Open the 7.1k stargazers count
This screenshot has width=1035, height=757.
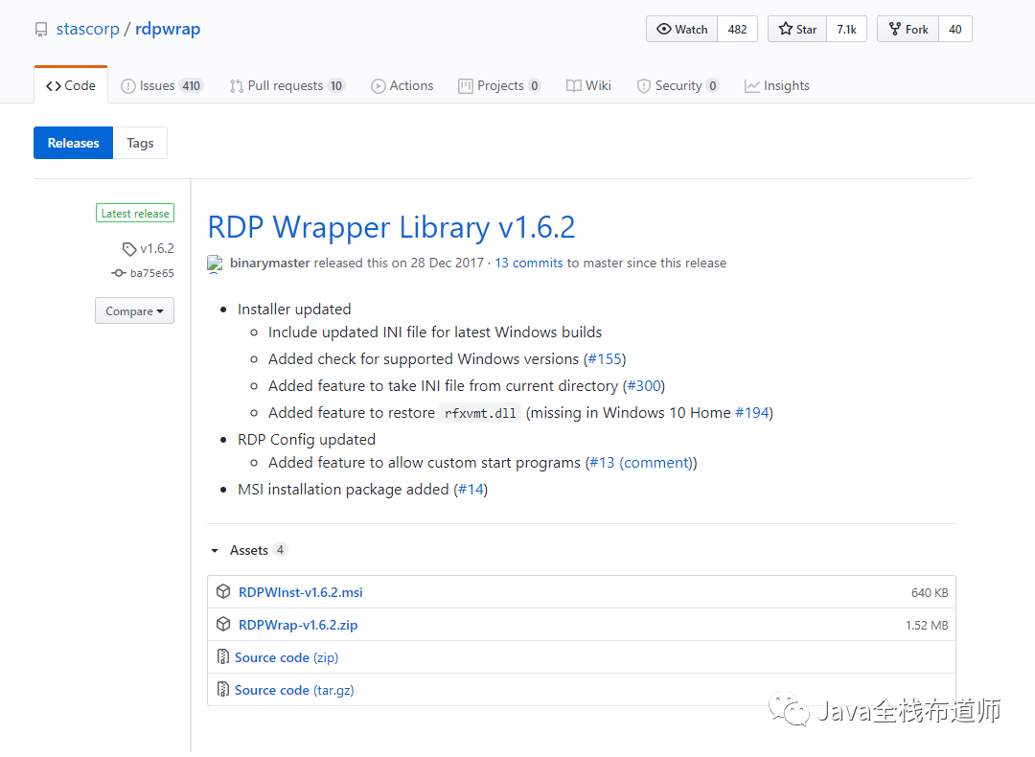pos(846,29)
